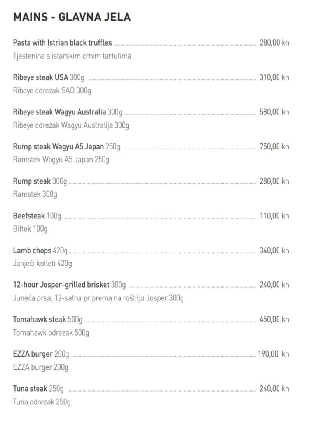
Task: Select Pasta with Istrian black truffles
Action: click(63, 43)
